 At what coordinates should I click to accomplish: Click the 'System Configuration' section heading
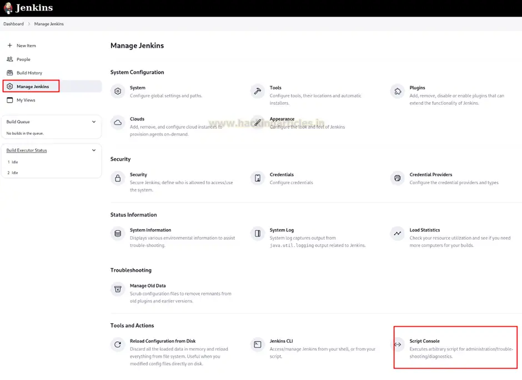[137, 72]
